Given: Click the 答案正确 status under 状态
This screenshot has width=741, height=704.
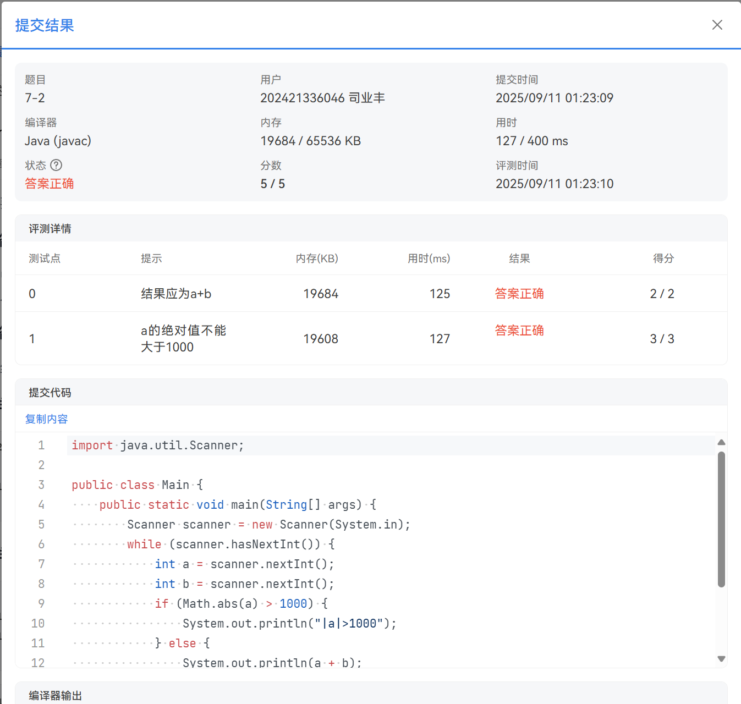Looking at the screenshot, I should pyautogui.click(x=49, y=183).
